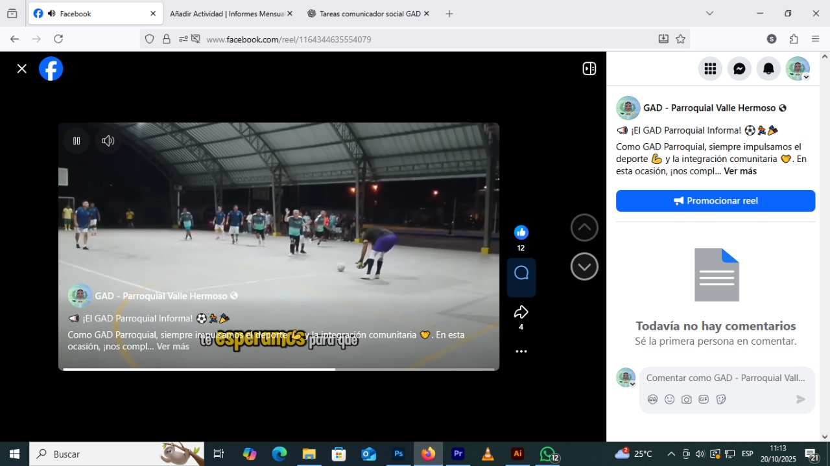Toggle the side panel view icon
The width and height of the screenshot is (830, 466).
coord(589,69)
